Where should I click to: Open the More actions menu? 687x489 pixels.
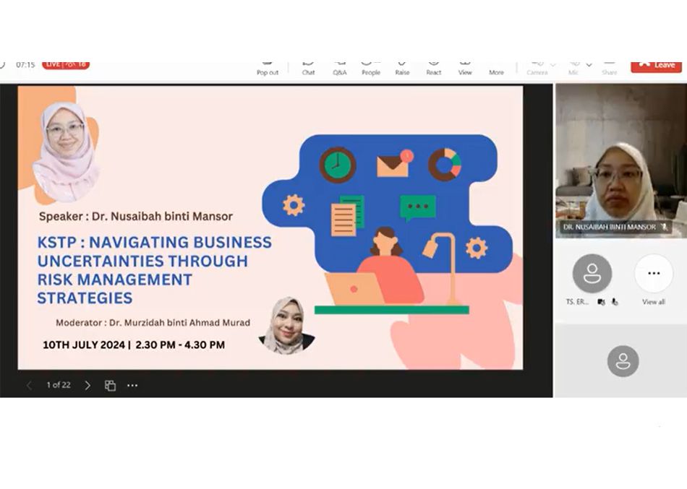pyautogui.click(x=496, y=67)
